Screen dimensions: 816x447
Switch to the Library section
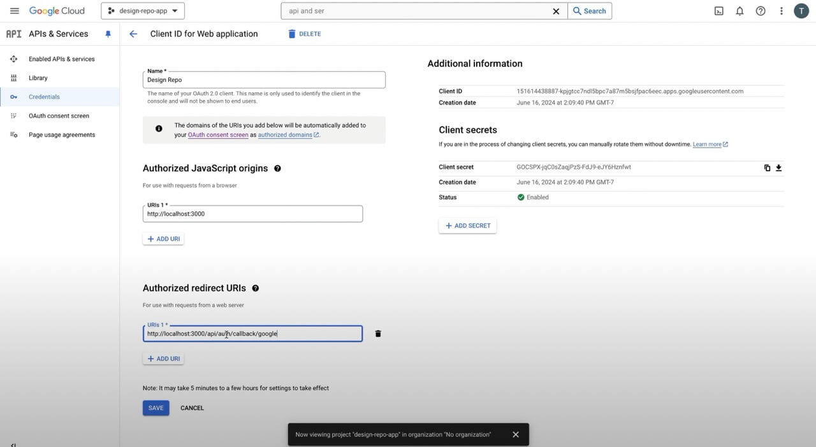(x=38, y=78)
